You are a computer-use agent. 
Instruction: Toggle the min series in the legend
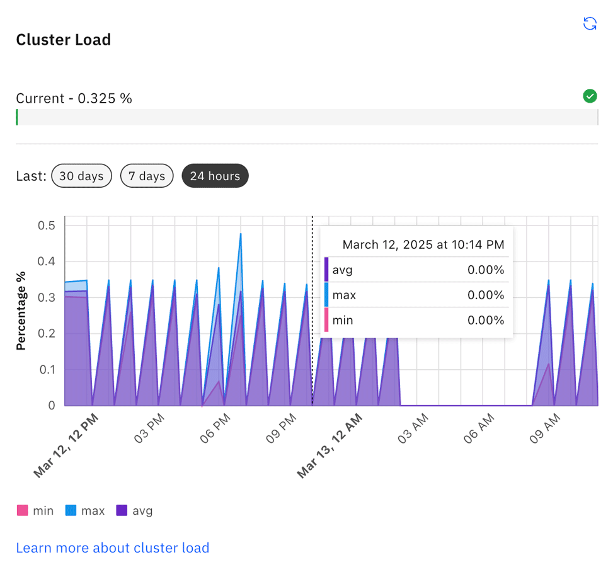pyautogui.click(x=35, y=510)
